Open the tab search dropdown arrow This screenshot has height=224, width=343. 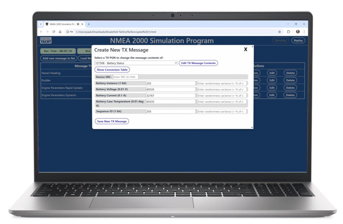(x=41, y=24)
